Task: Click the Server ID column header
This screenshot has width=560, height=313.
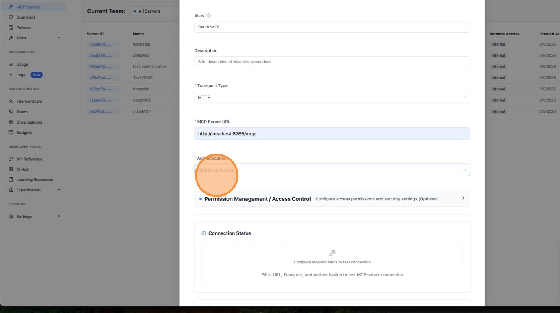Action: (x=95, y=34)
